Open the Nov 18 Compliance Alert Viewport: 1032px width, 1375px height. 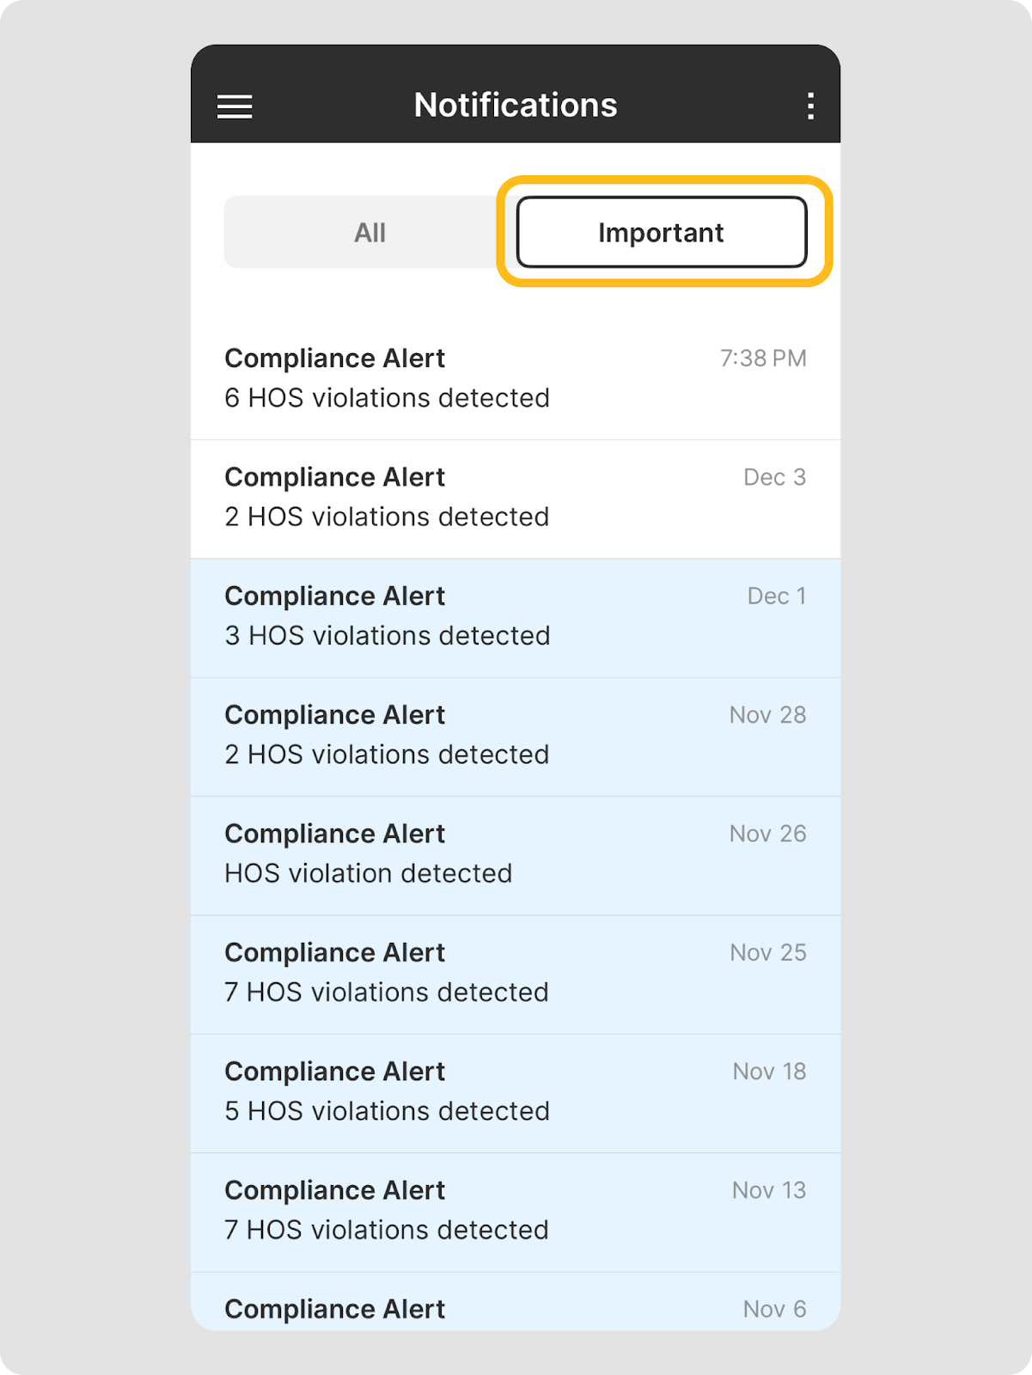(x=515, y=1092)
